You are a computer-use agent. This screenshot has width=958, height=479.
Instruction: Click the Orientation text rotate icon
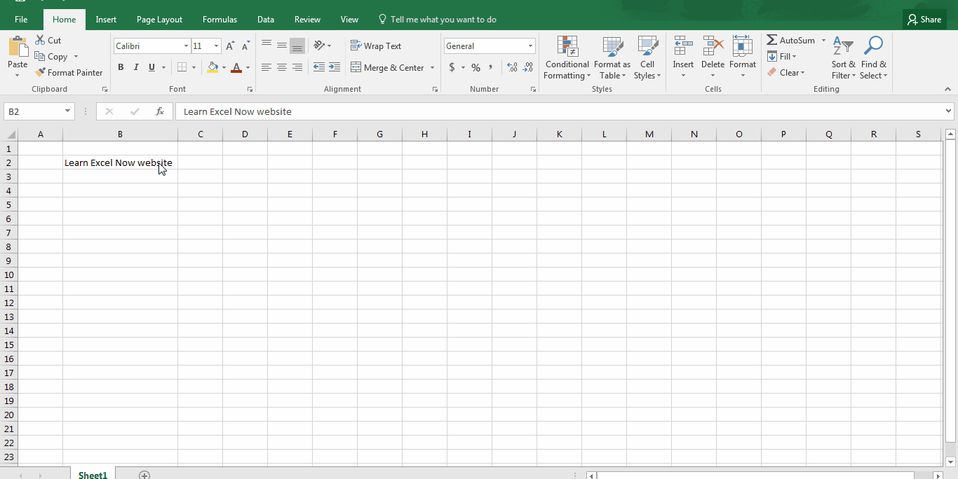pyautogui.click(x=319, y=46)
